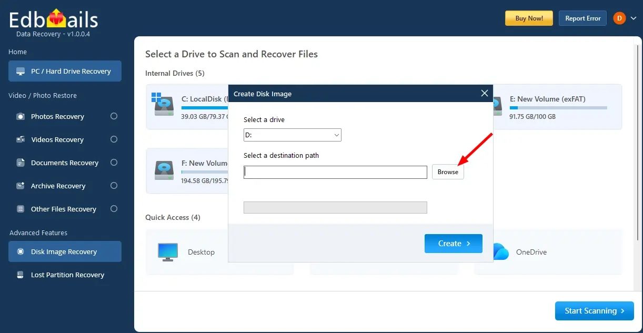Click the Other Files Recovery icon
This screenshot has height=333, width=643.
[21, 209]
